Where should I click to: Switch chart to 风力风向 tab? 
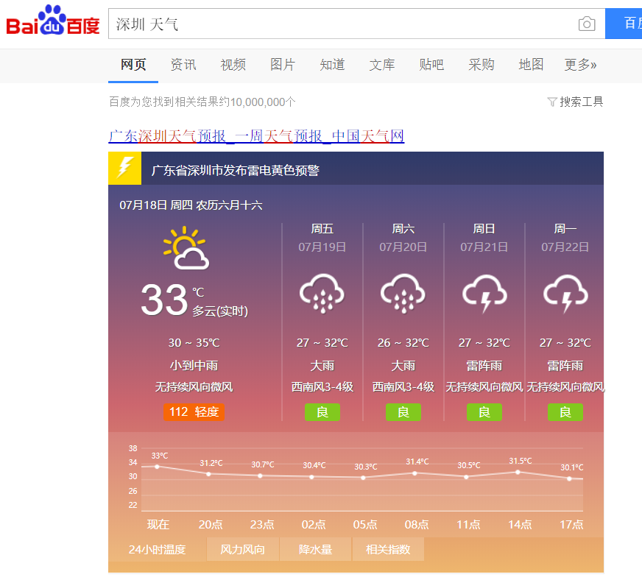(x=243, y=549)
